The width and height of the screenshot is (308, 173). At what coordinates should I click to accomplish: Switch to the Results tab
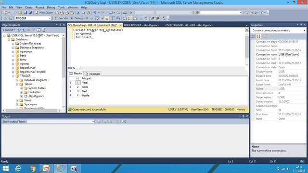tap(76, 74)
